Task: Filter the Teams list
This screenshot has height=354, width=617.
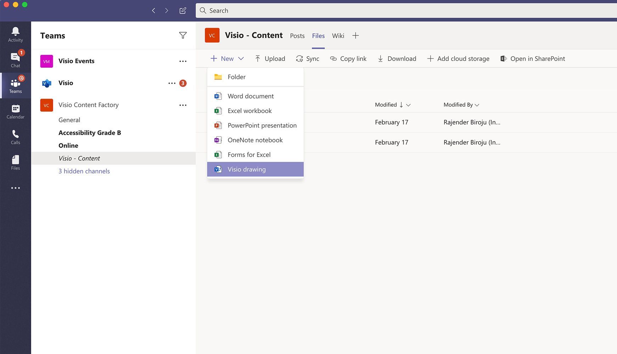Action: click(x=183, y=35)
